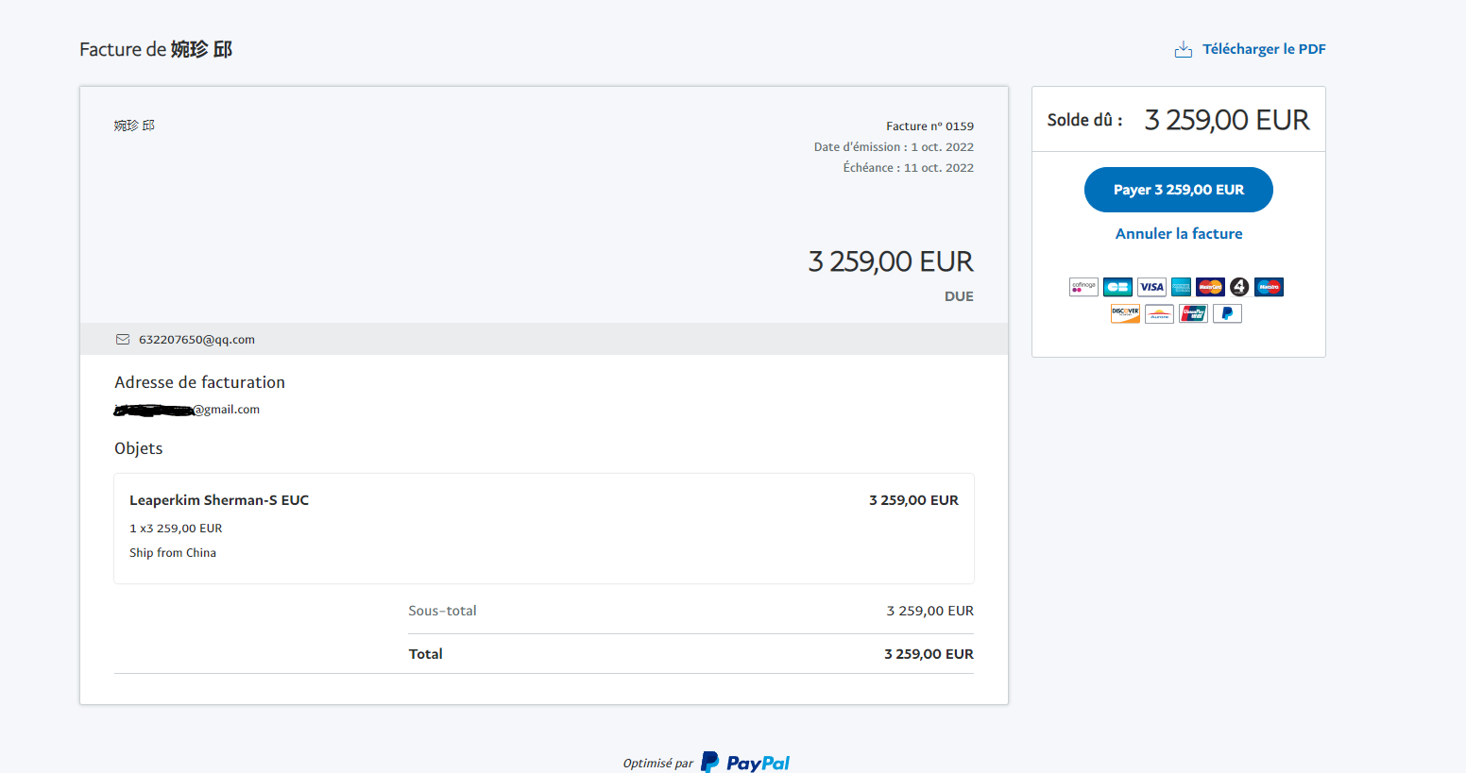Pay the 3 259,00 EUR invoice
1466x773 pixels.
point(1178,190)
